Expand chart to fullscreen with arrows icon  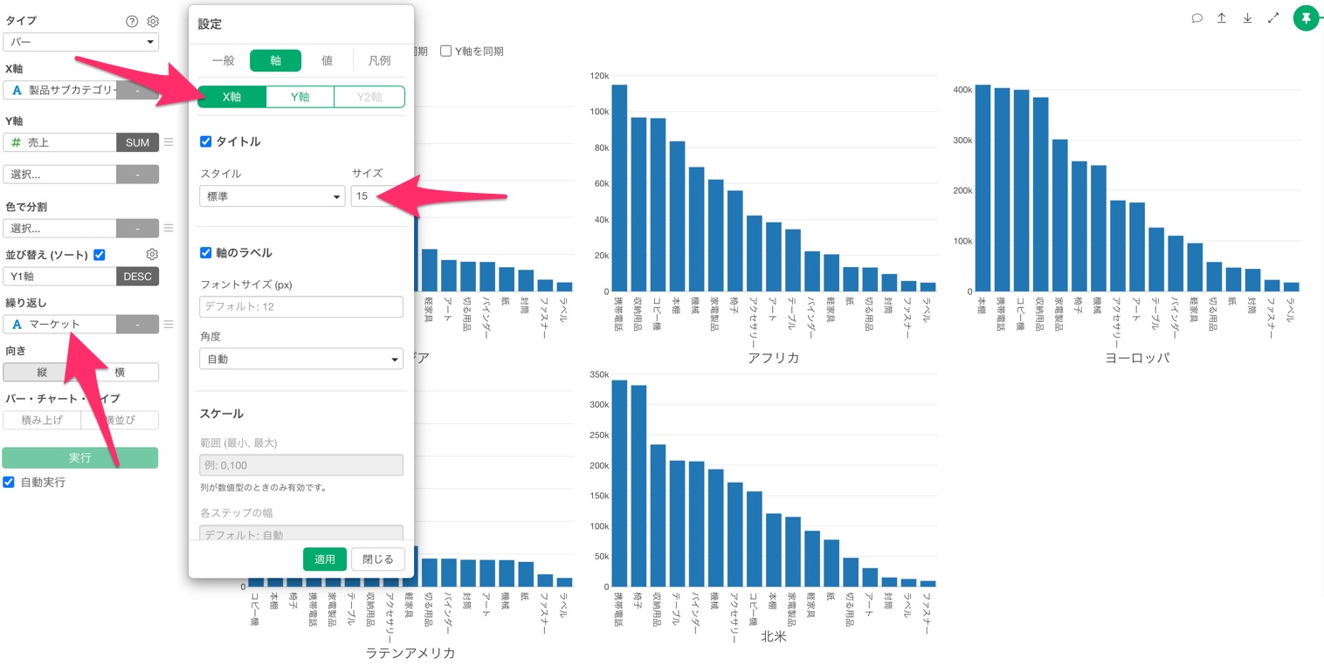tap(1273, 18)
